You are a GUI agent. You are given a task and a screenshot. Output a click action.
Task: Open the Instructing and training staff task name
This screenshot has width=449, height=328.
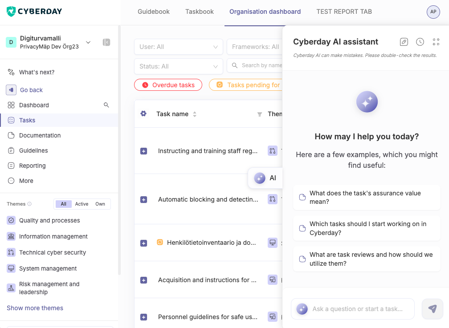[208, 151]
